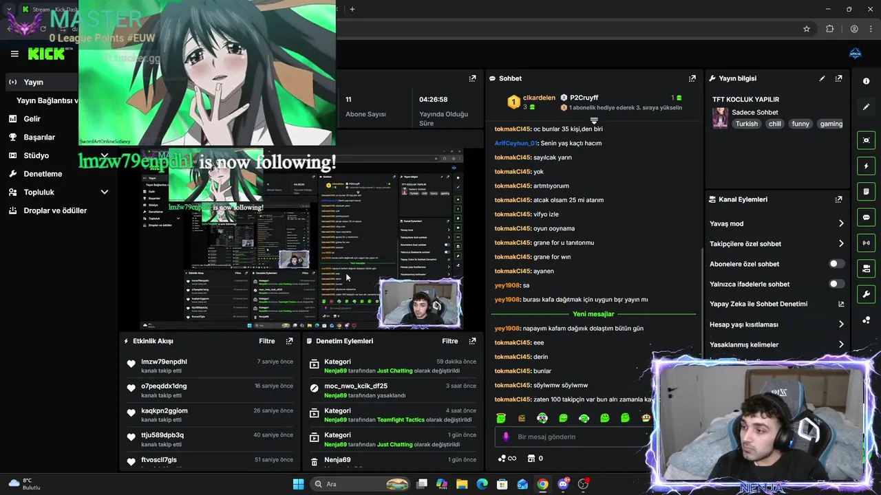Click the Sadece Sohbet category thumbnail
This screenshot has width=881, height=495.
720,118
